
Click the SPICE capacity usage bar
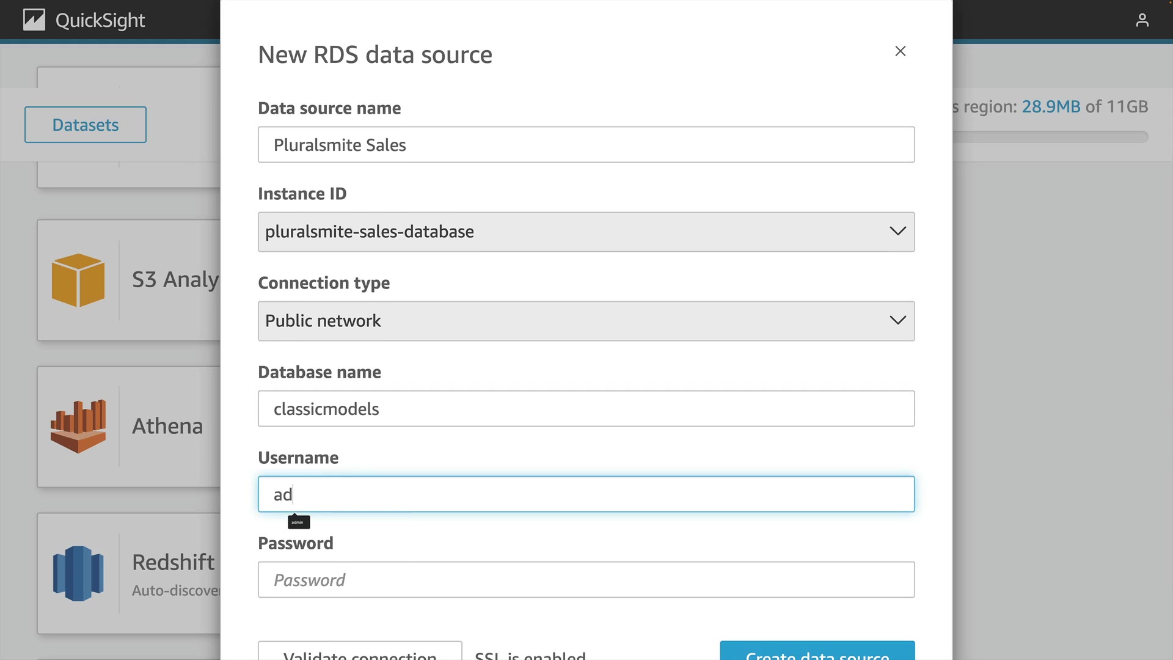tap(1051, 137)
